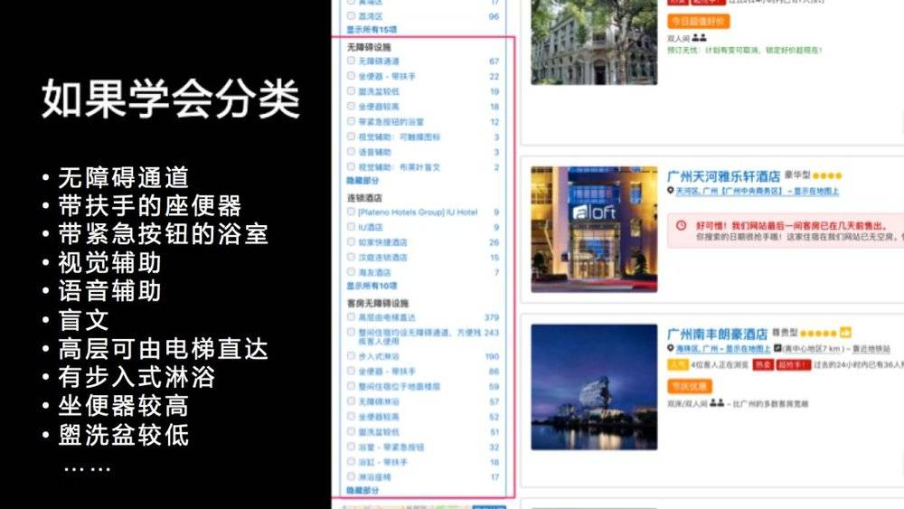Click the red warning icon in sold-out notice
The width and height of the screenshot is (904, 509).
(683, 223)
